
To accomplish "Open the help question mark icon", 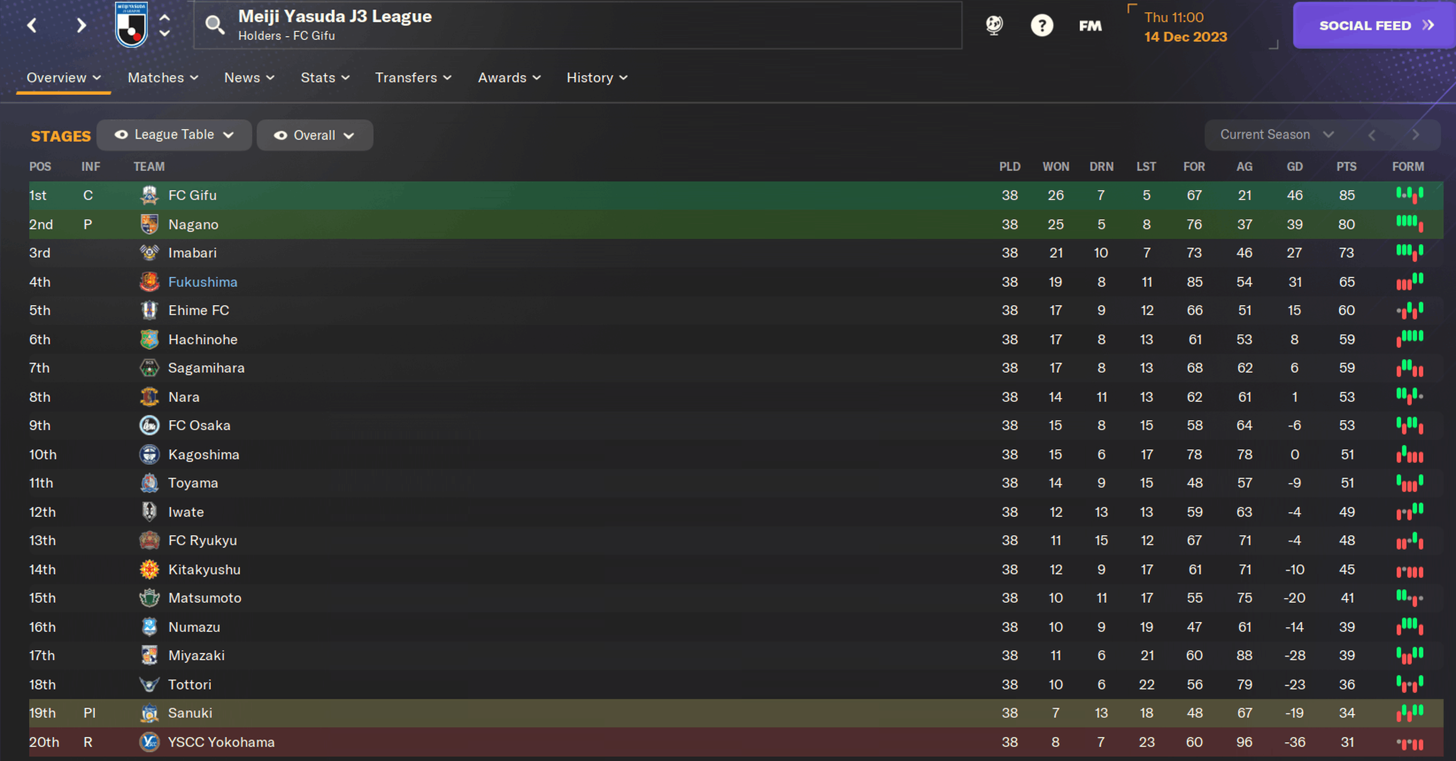I will [x=1041, y=25].
